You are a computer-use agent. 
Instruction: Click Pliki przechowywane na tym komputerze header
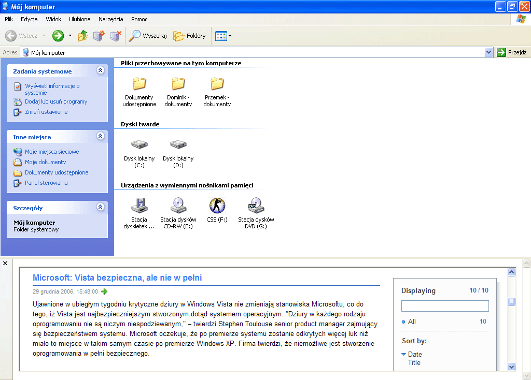click(181, 63)
